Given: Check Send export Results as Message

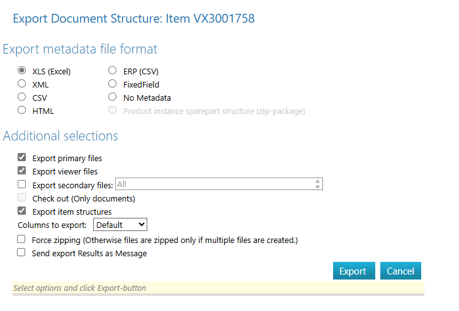Looking at the screenshot, I should (21, 253).
